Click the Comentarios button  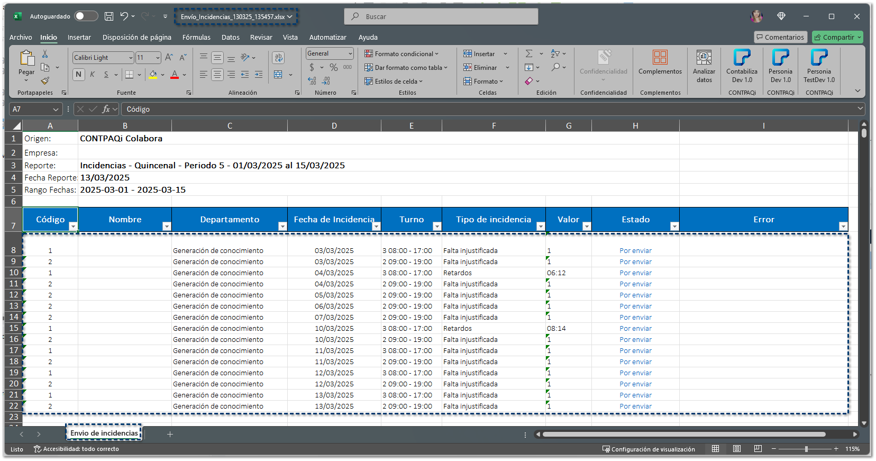click(x=780, y=37)
